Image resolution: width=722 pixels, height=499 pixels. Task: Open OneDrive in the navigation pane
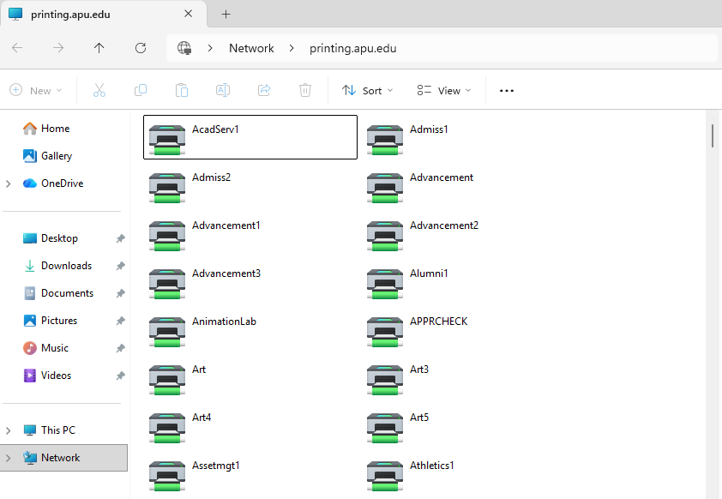pos(53,183)
